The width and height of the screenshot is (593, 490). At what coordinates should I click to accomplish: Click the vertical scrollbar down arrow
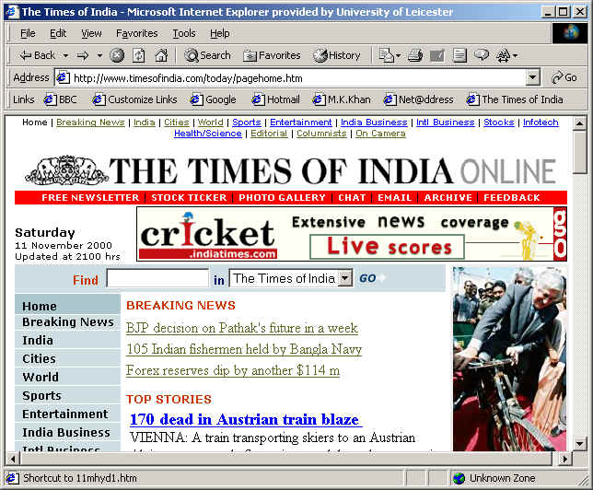(x=579, y=444)
